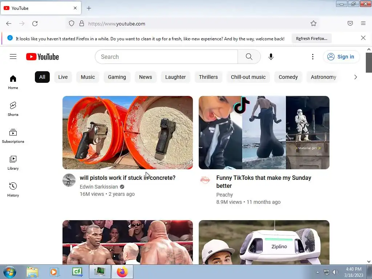Open the Zipline drone video thumbnail
Viewport: 372px width, 279px height.
pos(264,242)
